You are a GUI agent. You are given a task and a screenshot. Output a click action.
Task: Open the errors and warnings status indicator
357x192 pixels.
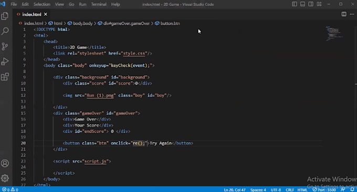pyautogui.click(x=10, y=190)
